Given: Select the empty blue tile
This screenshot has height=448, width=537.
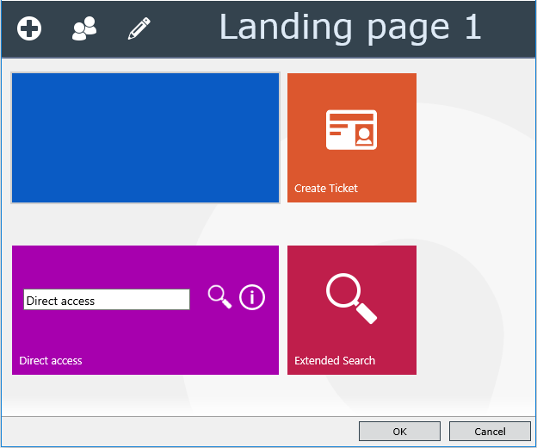Looking at the screenshot, I should (x=145, y=138).
